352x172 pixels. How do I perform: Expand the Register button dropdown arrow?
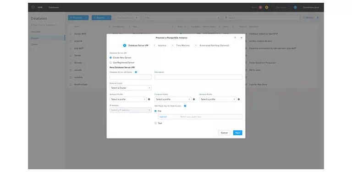tap(109, 18)
